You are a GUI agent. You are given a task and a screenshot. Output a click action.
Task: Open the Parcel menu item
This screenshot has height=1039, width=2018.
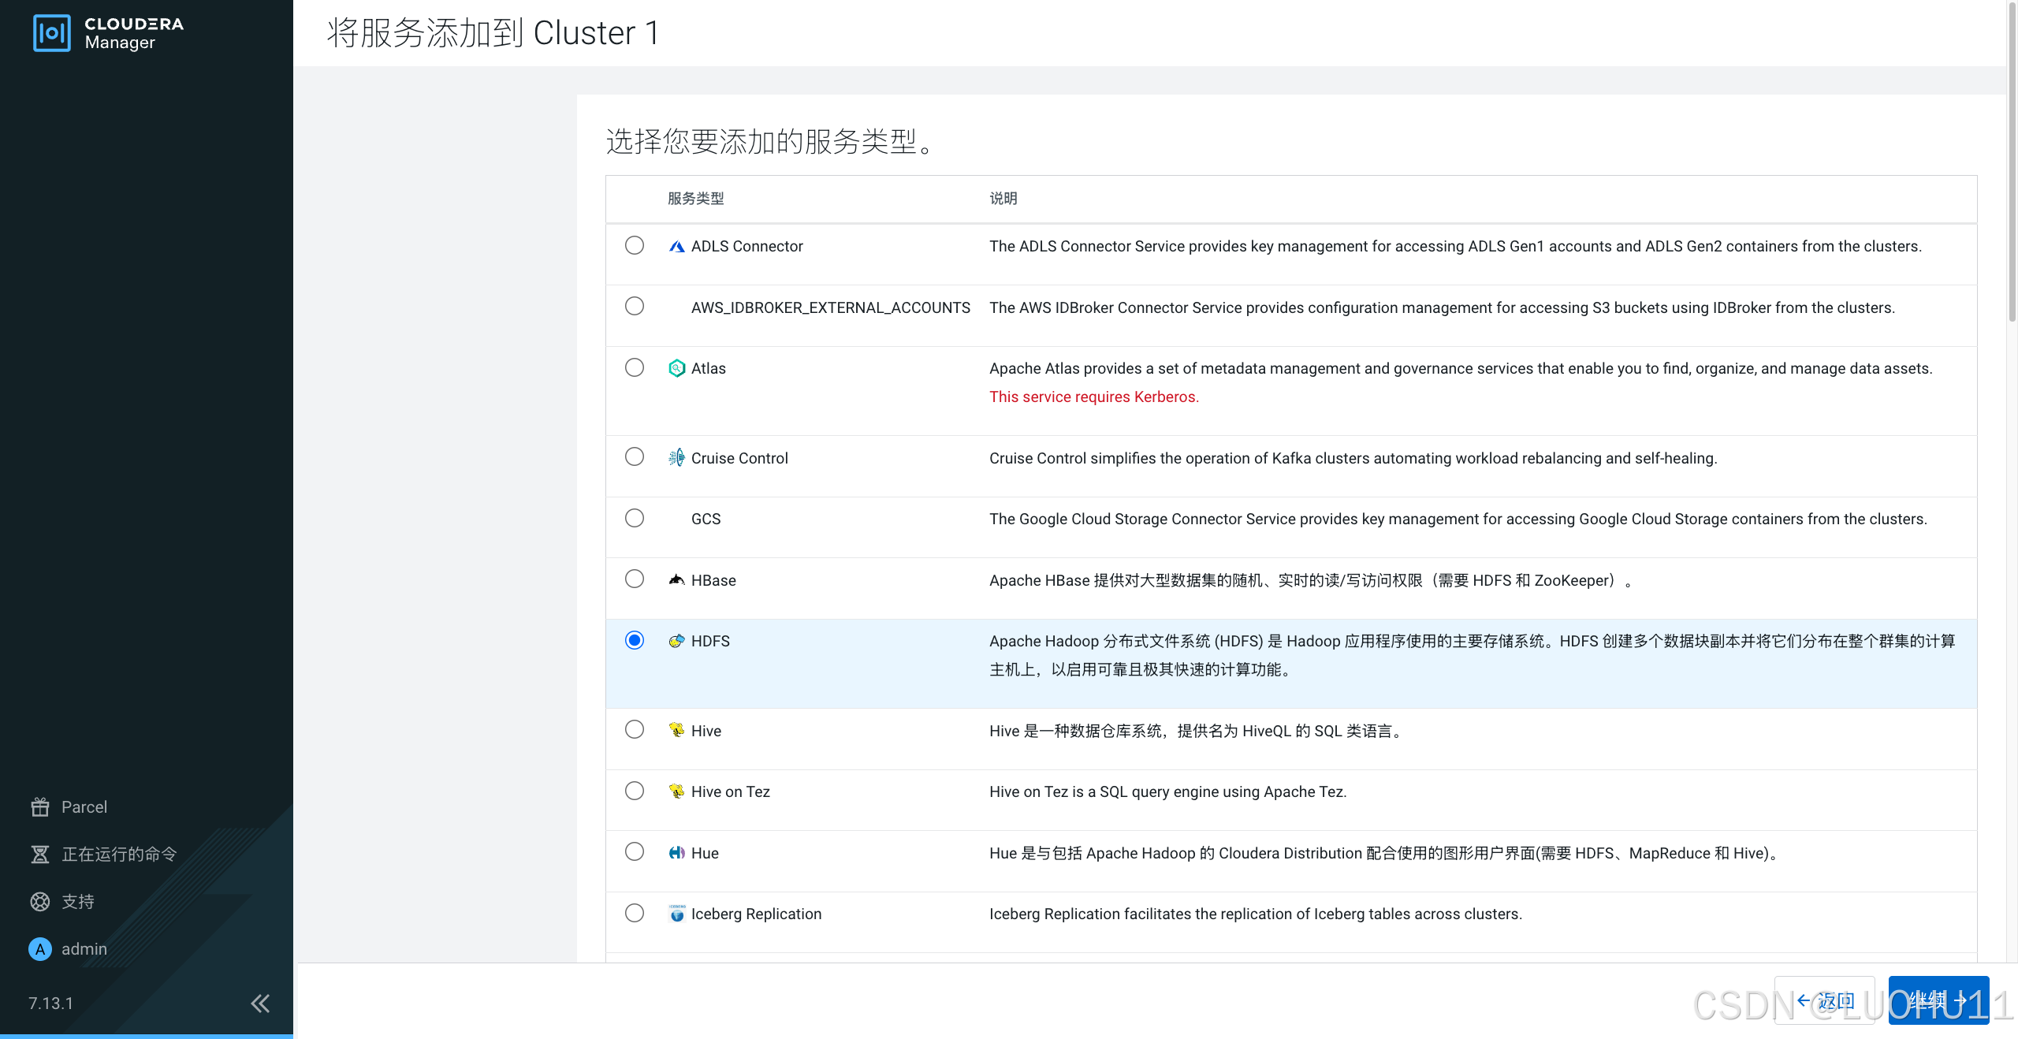(84, 807)
